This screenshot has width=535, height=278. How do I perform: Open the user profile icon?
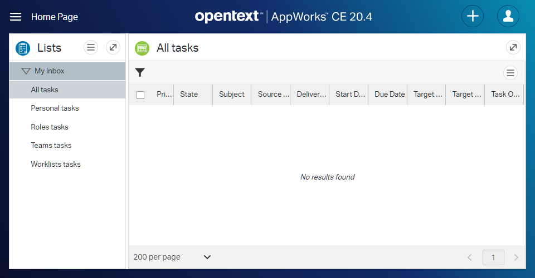(508, 16)
